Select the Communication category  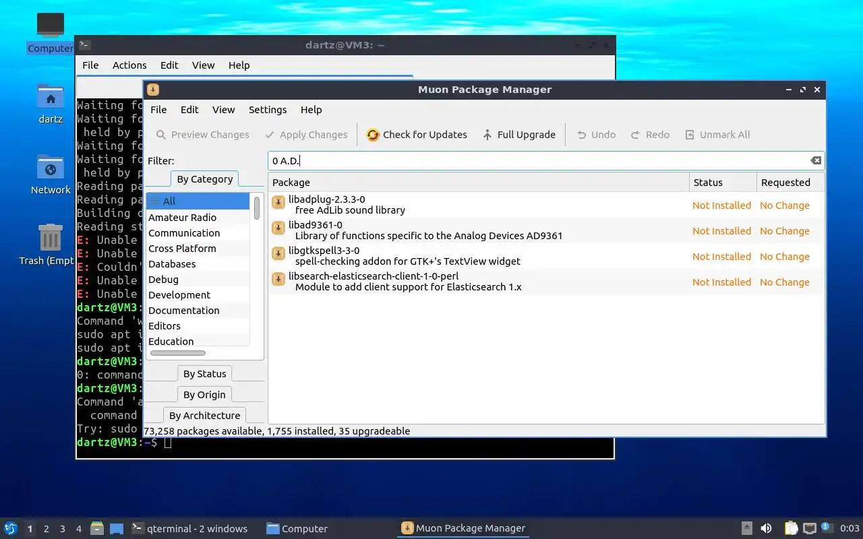pos(198,233)
